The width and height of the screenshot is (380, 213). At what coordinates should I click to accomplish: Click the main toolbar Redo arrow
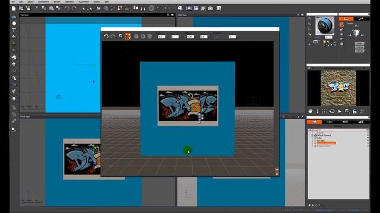(74, 8)
